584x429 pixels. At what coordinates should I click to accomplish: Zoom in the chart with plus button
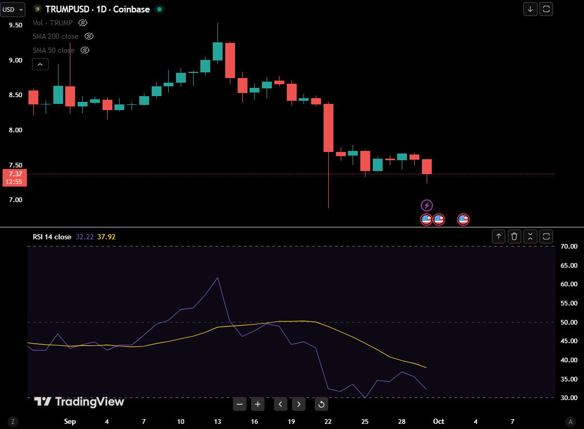[258, 404]
